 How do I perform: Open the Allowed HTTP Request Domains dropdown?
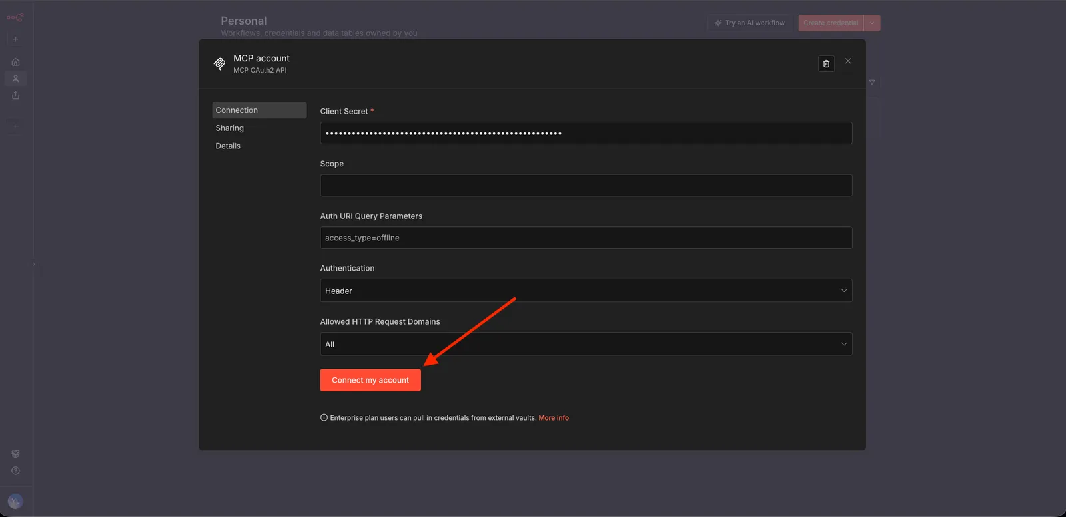tap(586, 344)
